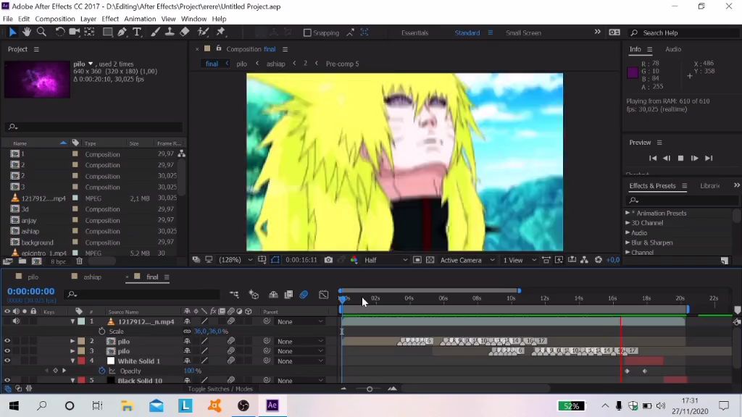Expand the 3D Channel effects category
Image resolution: width=742 pixels, height=417 pixels.
[x=628, y=223]
